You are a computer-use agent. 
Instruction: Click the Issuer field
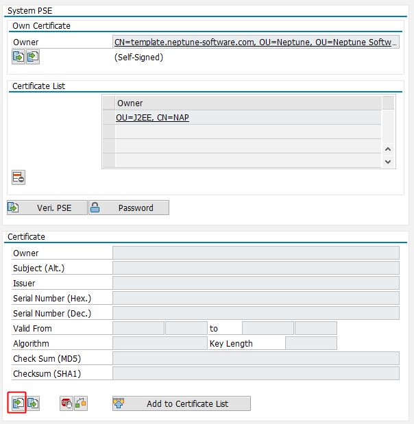256,283
